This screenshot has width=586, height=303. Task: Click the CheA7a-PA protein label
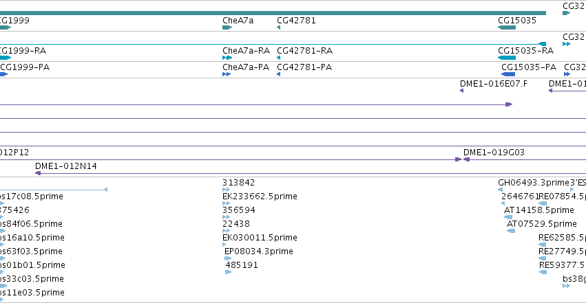246,67
